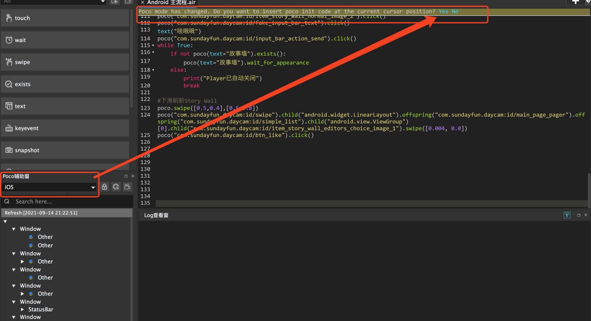Click the Poco mode changed notification text
Image resolution: width=591 pixels, height=321 pixels.
coord(287,11)
